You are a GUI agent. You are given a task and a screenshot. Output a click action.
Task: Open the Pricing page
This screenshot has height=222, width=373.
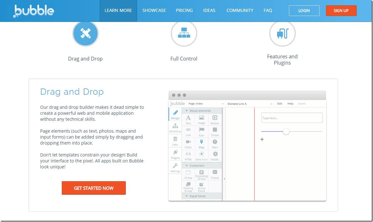(x=184, y=11)
